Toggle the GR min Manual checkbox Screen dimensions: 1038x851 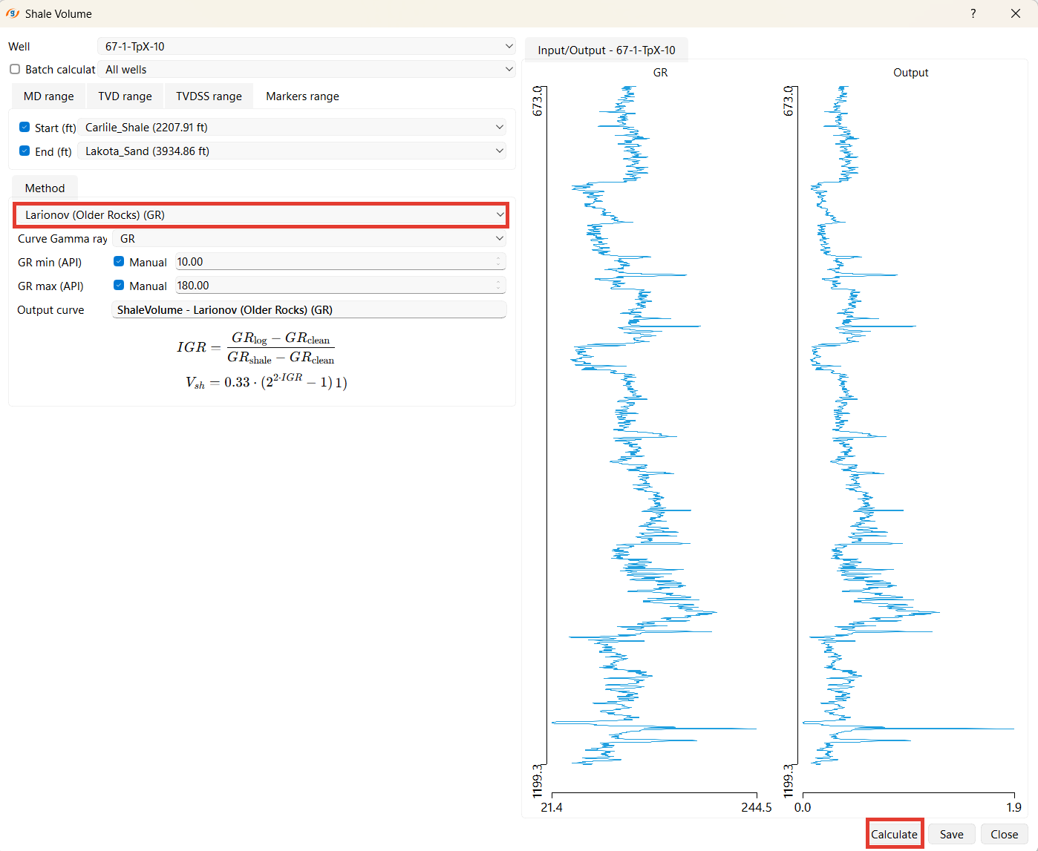(119, 262)
